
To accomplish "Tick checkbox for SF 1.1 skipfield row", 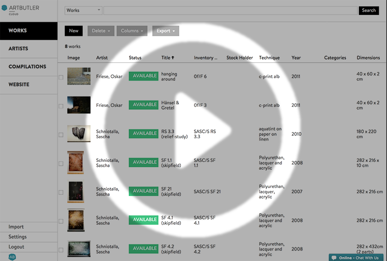I will point(61,163).
